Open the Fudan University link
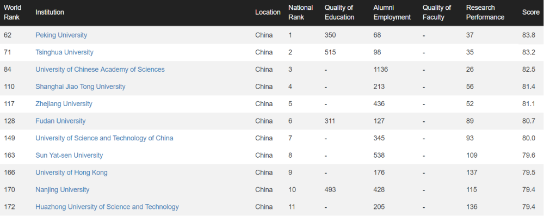The image size is (544, 216). pyautogui.click(x=60, y=121)
